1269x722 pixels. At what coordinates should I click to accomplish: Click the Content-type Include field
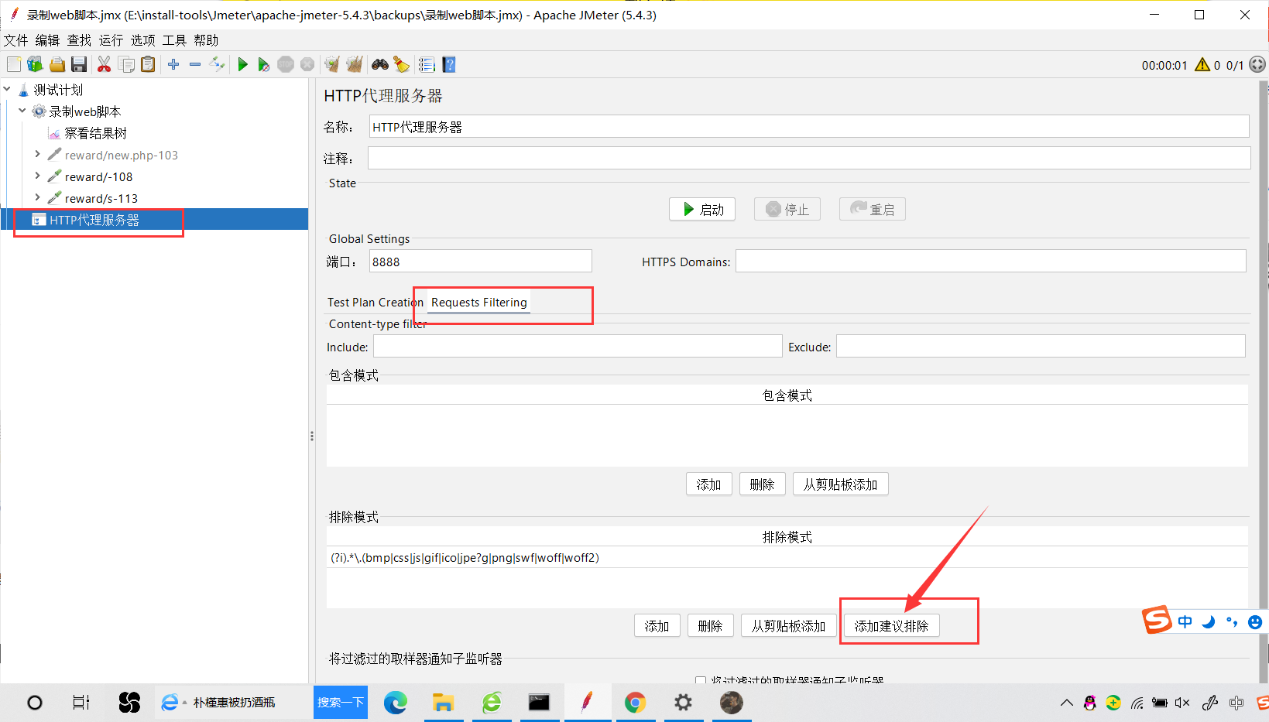578,347
